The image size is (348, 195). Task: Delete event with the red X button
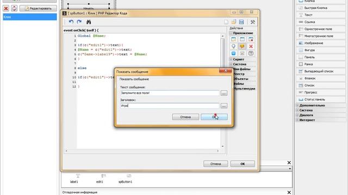coord(6,9)
